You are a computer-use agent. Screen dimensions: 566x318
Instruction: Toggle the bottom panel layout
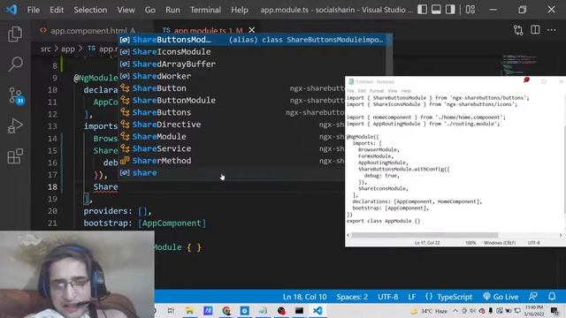click(436, 10)
